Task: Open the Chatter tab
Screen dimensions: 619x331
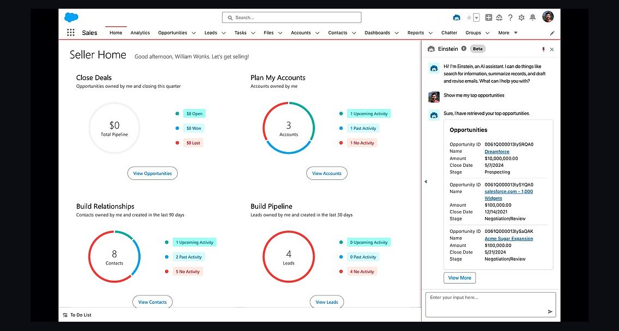Action: pyautogui.click(x=449, y=33)
